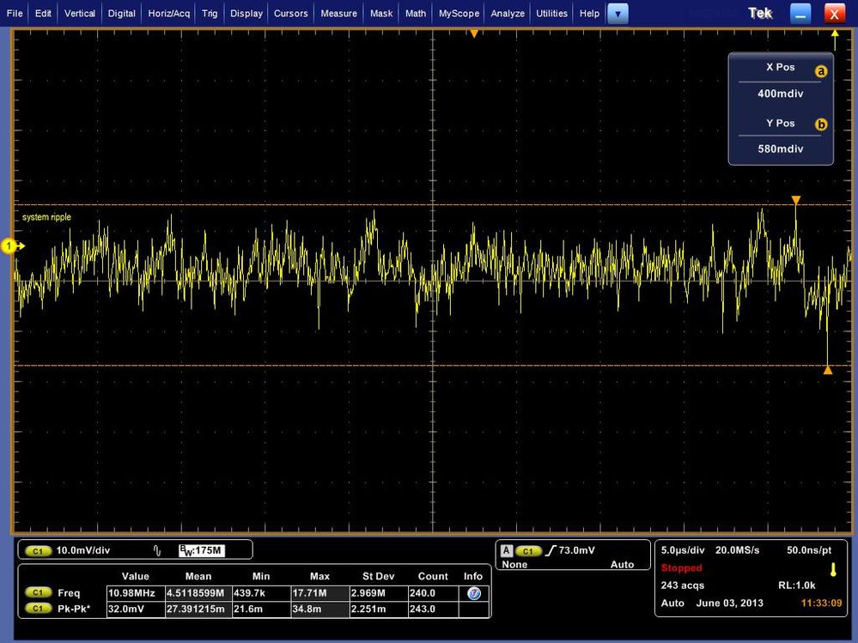Click the C1 trigger source badge

click(x=528, y=551)
